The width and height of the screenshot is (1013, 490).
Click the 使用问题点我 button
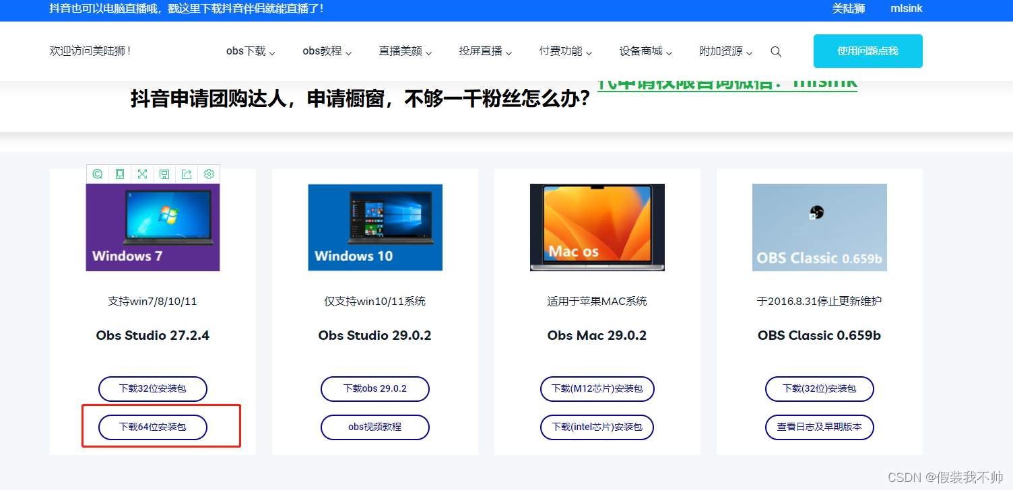(x=868, y=51)
